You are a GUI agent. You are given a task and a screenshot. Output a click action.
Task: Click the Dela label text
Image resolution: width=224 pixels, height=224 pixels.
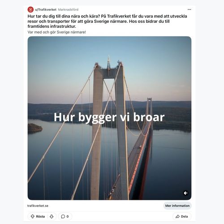coord(184,216)
